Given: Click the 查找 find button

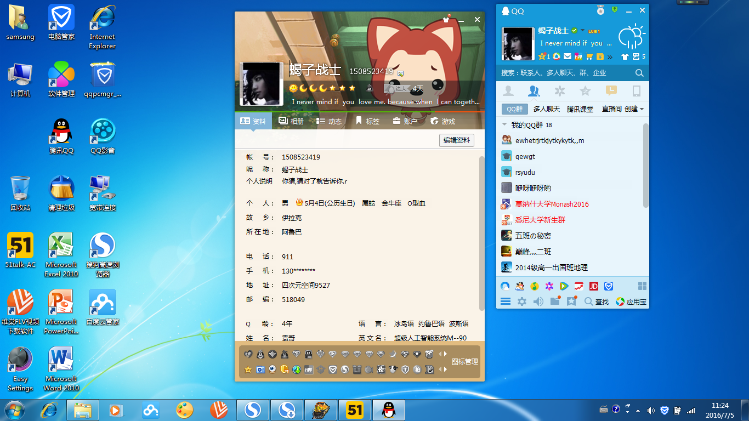Looking at the screenshot, I should point(597,301).
